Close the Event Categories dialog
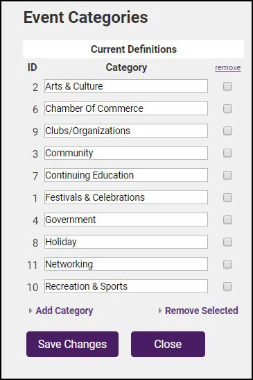The image size is (253, 380). pos(168,344)
